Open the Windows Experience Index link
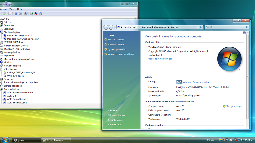 click(196, 82)
